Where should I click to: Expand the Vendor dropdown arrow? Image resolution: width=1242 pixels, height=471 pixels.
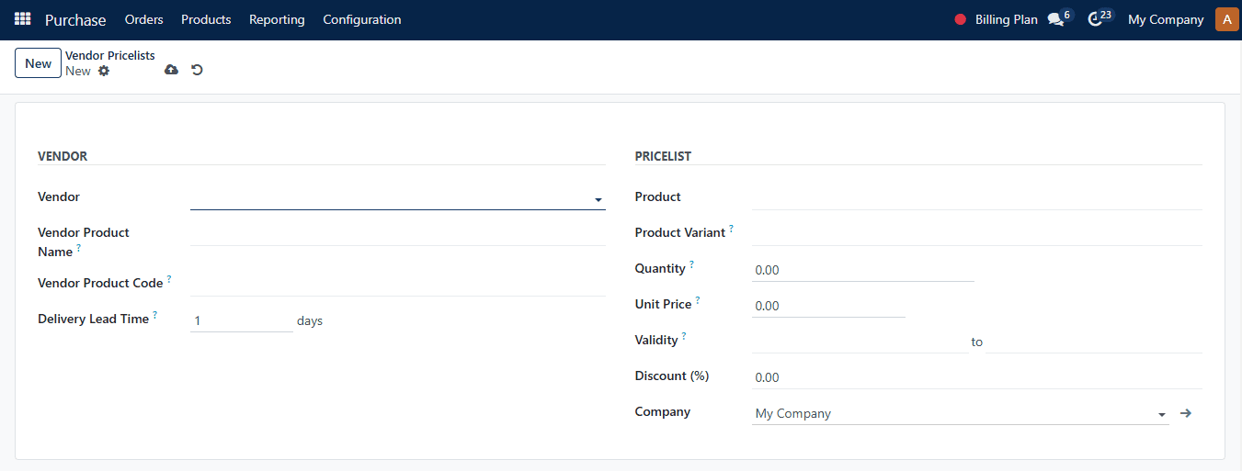tap(598, 199)
